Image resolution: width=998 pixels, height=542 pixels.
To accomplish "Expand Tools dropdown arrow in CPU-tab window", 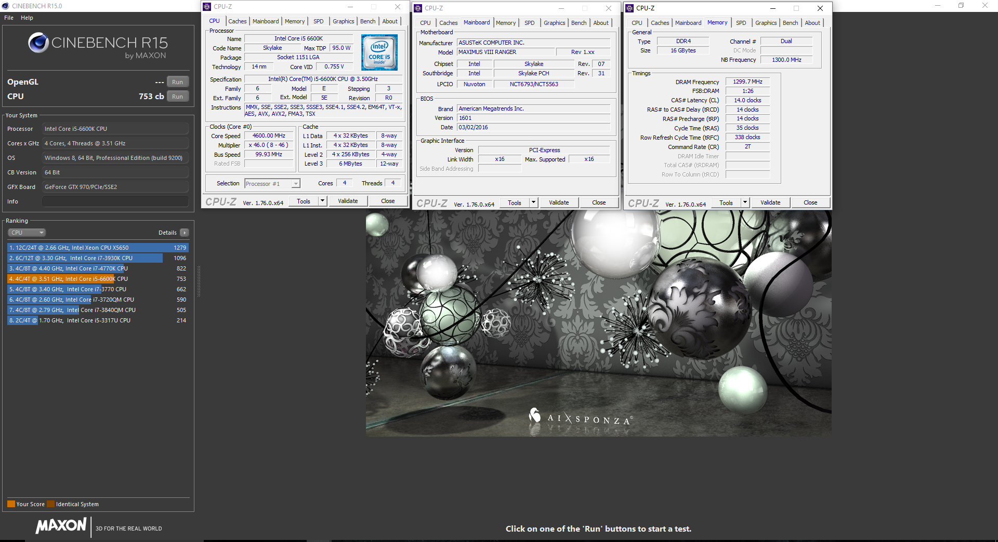I will [x=322, y=201].
